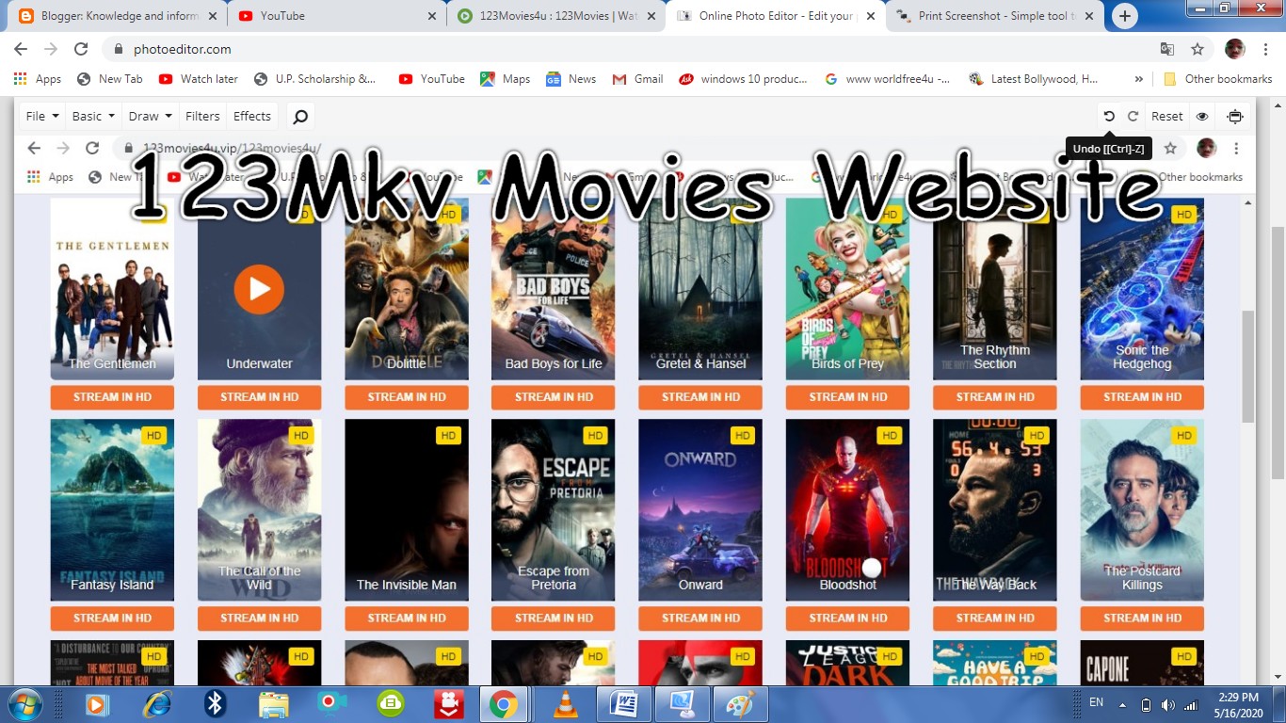The width and height of the screenshot is (1286, 723).
Task: Open the Gmail bookmark
Action: point(638,79)
